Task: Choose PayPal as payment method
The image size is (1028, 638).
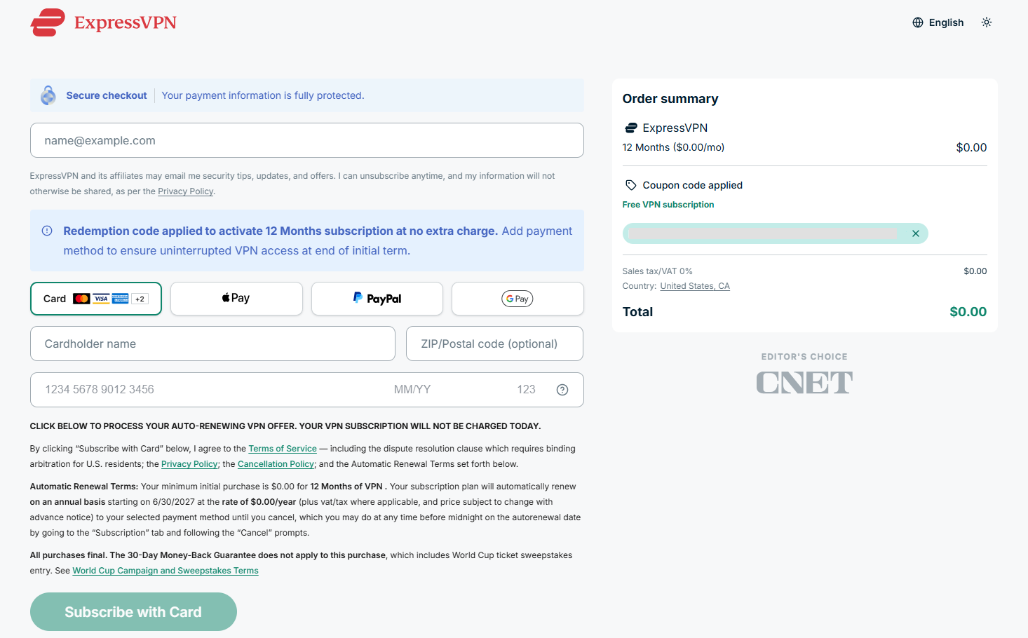Action: [x=377, y=299]
